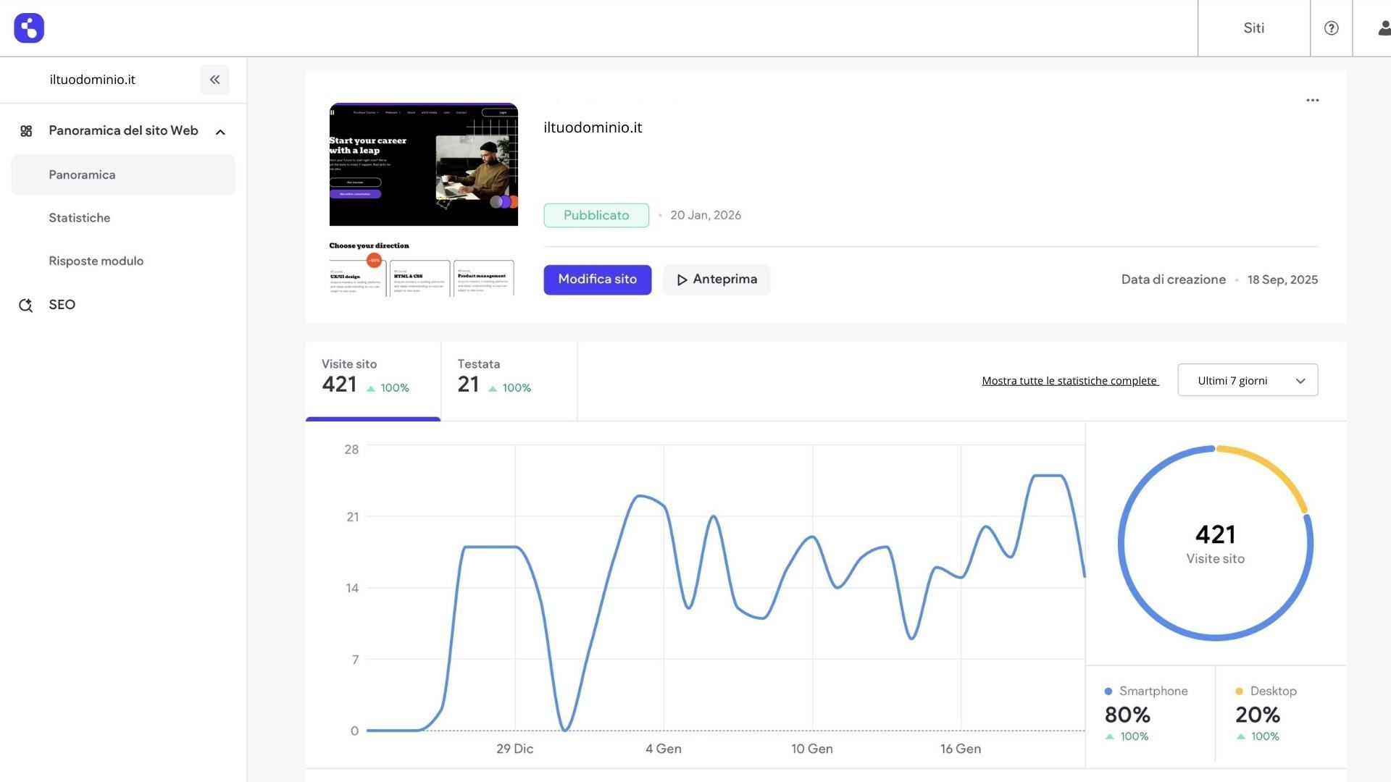The image size is (1391, 782).
Task: Open Statistiche in the sidebar
Action: click(80, 218)
